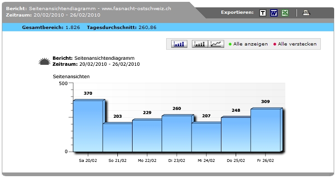Click the Alle verstecken link

pos(297,44)
